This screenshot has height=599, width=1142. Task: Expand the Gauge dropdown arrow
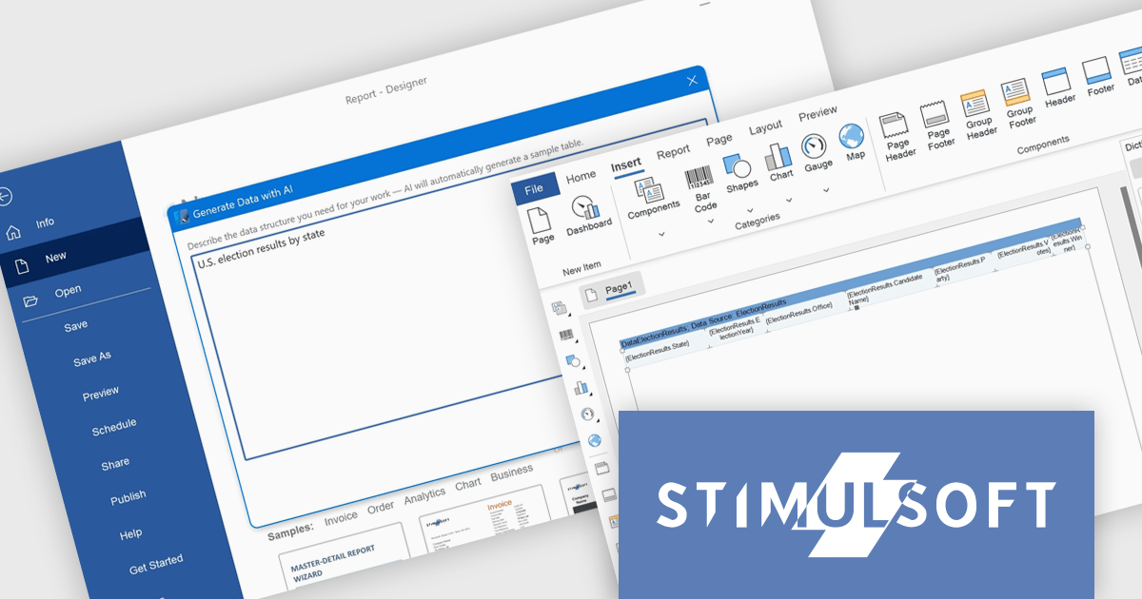tap(826, 190)
